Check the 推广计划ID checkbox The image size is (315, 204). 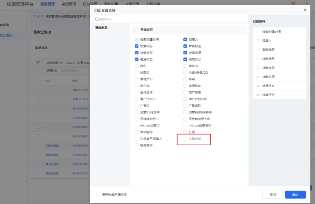point(137,99)
